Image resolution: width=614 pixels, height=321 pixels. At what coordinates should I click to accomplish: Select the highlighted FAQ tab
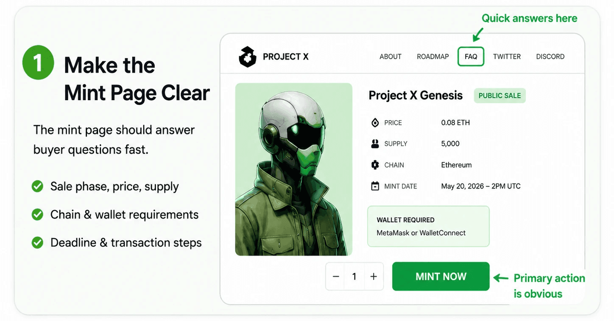tap(471, 57)
